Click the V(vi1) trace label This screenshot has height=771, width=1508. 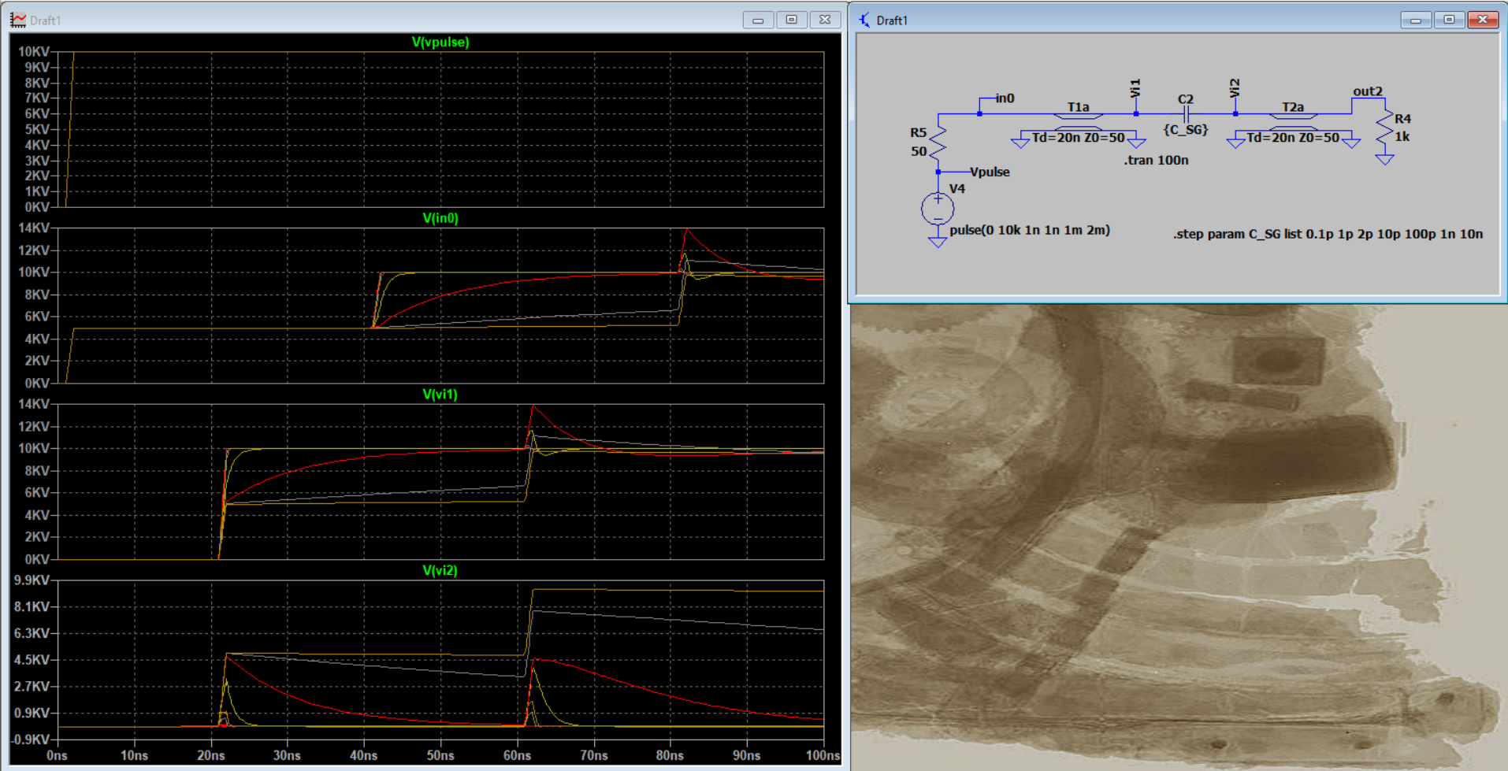tap(440, 395)
